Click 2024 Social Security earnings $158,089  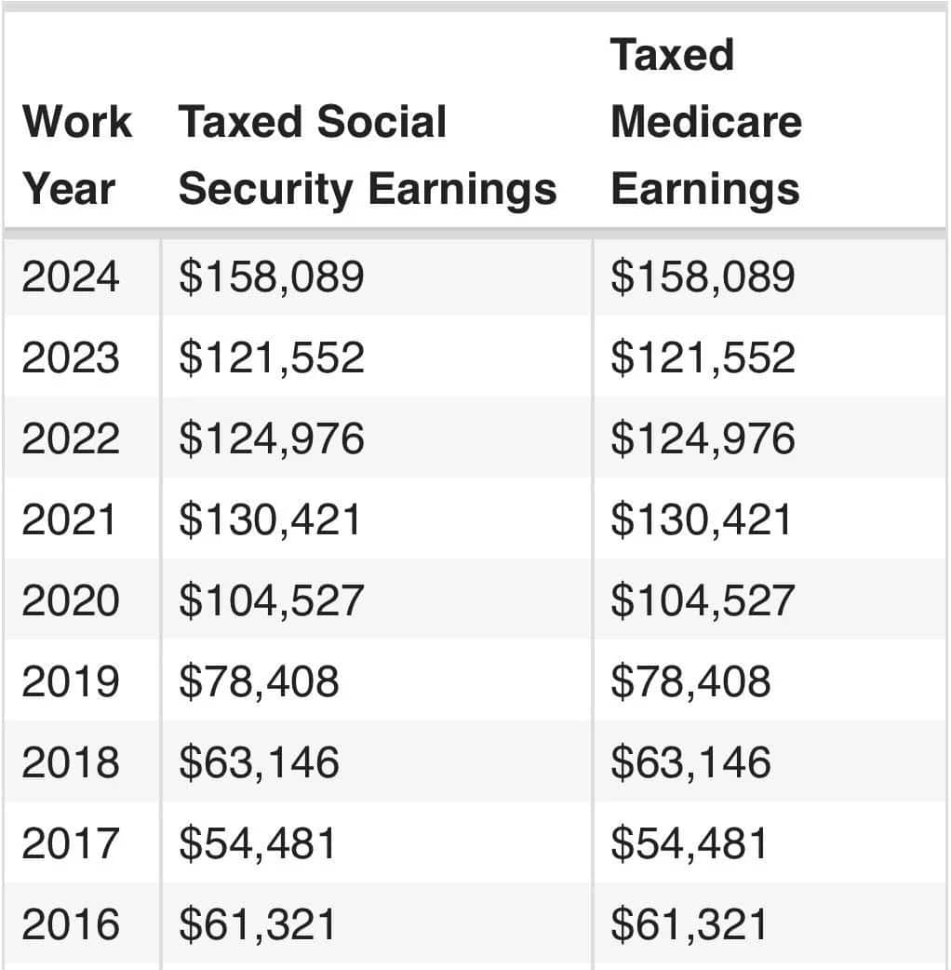271,277
